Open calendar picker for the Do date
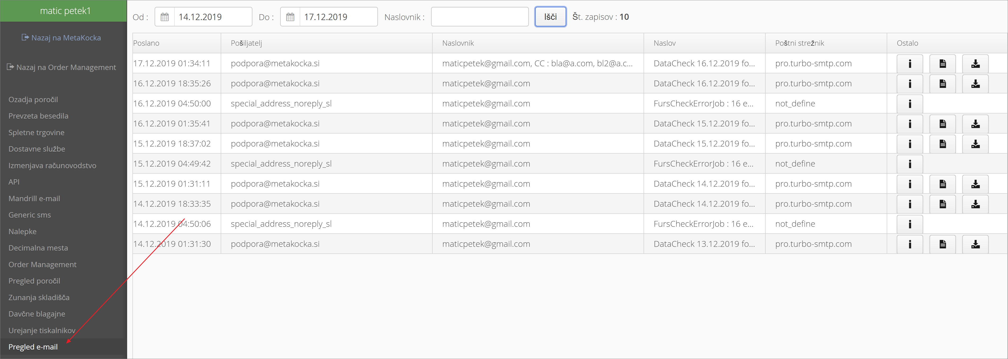 [x=290, y=17]
